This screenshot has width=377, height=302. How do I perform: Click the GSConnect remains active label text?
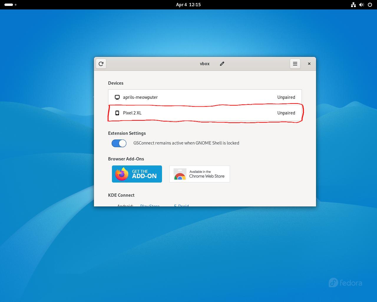tap(186, 143)
